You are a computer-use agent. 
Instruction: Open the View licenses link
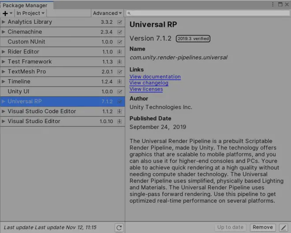146,89
